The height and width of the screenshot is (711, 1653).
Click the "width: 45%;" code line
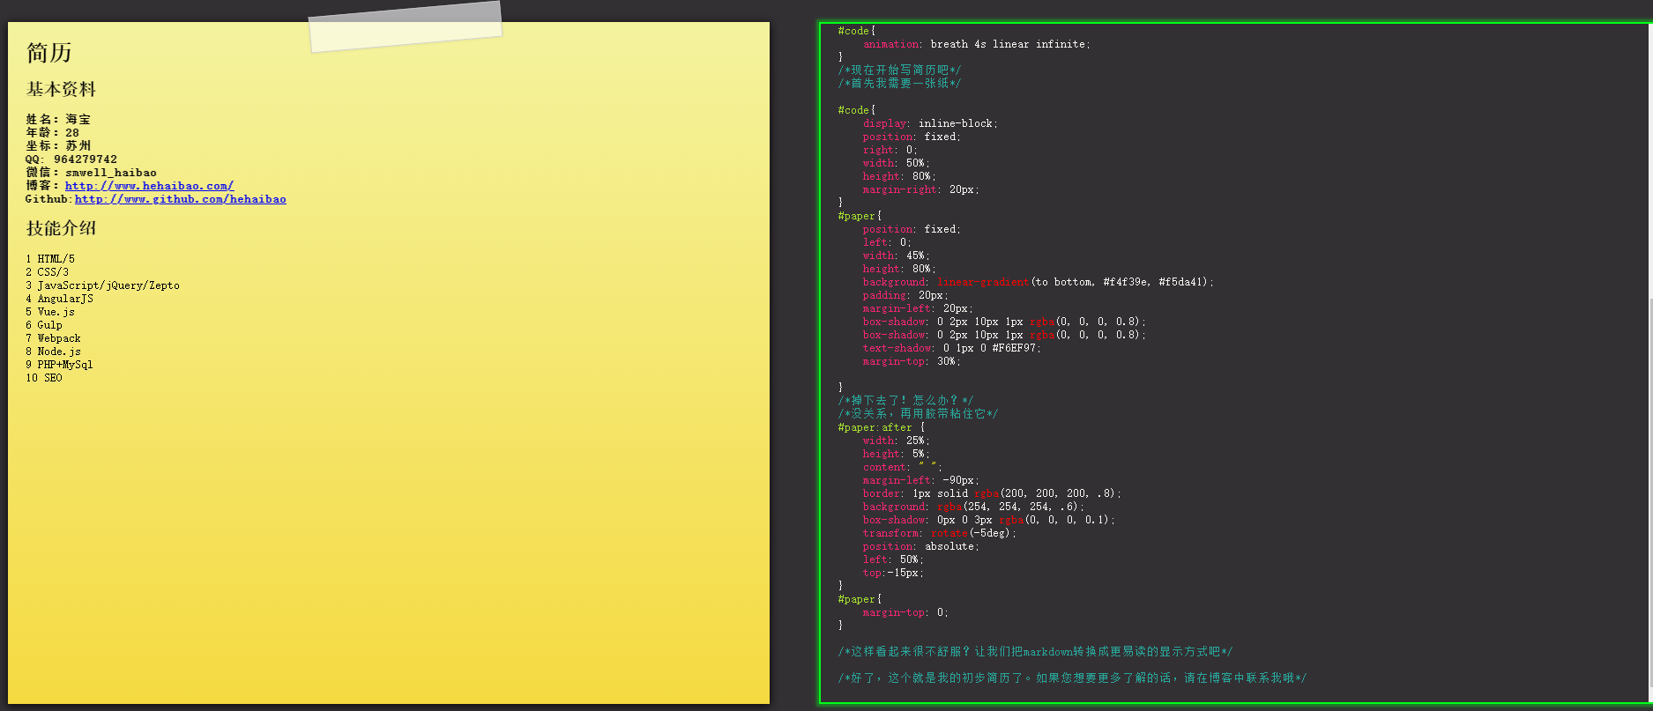click(897, 256)
